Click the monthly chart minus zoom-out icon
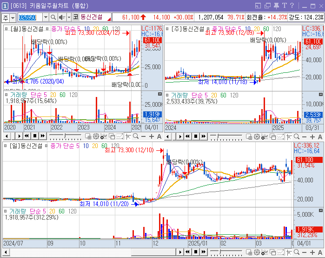325x258 pixels. tap(143, 136)
